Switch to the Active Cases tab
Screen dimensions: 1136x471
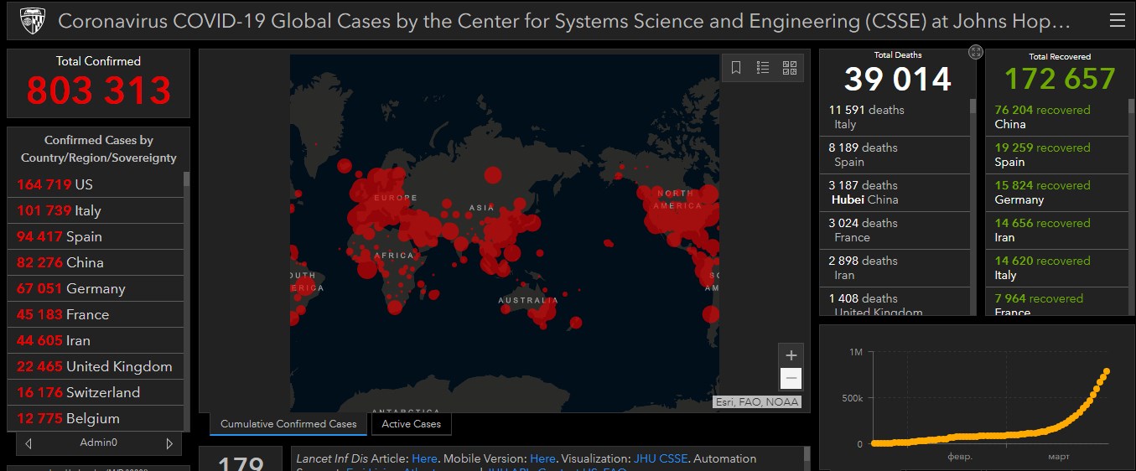(x=411, y=424)
